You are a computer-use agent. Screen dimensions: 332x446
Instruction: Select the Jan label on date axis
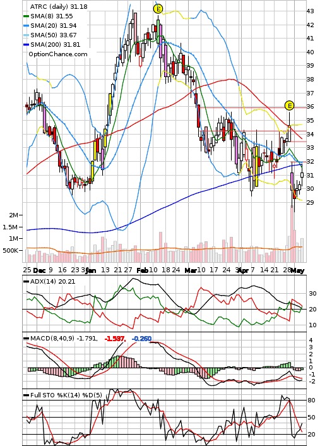91,270
